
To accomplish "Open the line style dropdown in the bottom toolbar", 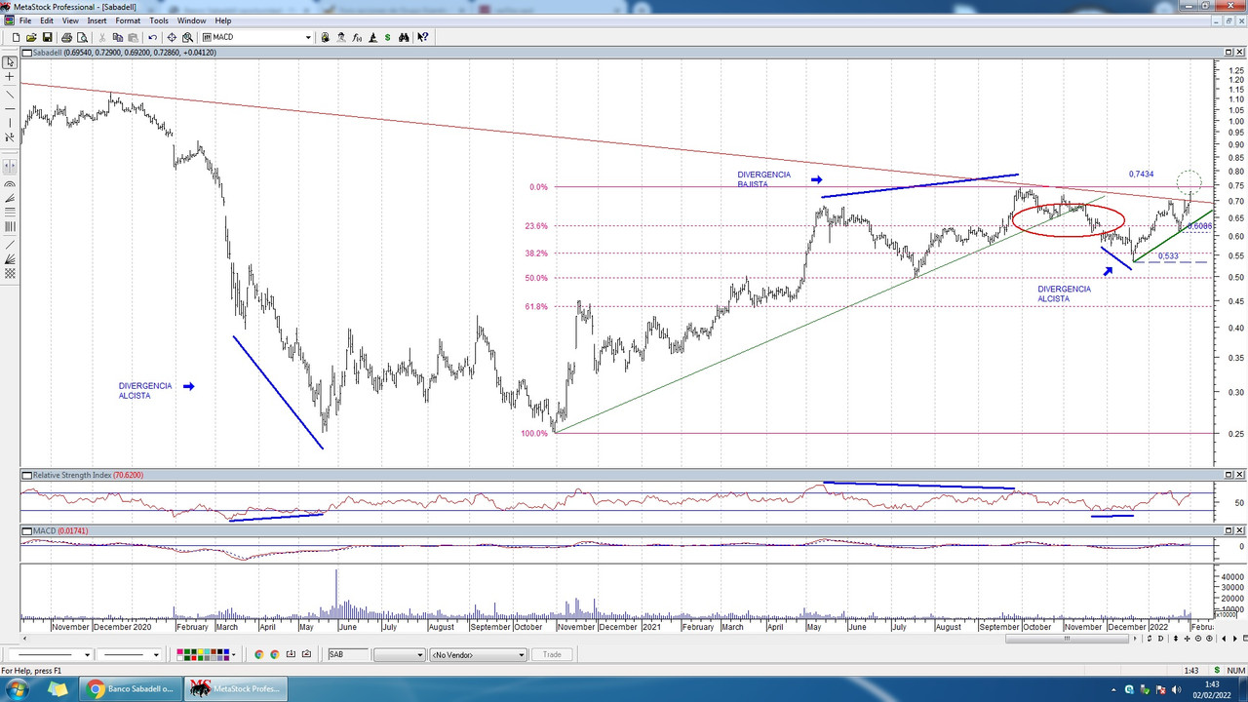I will [89, 655].
